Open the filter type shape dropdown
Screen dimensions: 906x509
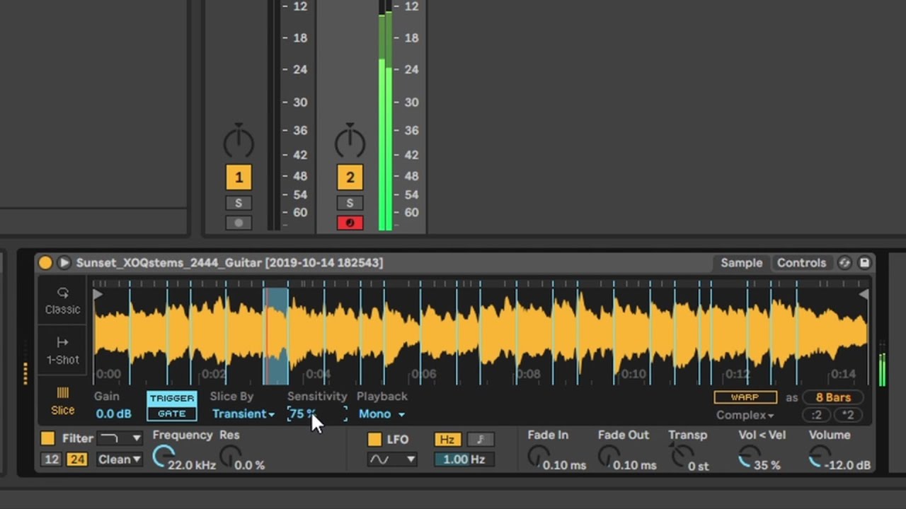point(119,438)
